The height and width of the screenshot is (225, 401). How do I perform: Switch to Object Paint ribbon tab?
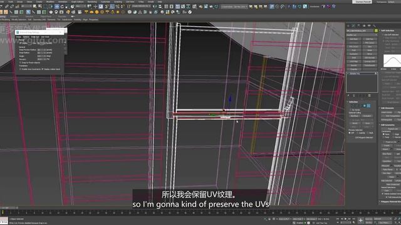point(46,16)
